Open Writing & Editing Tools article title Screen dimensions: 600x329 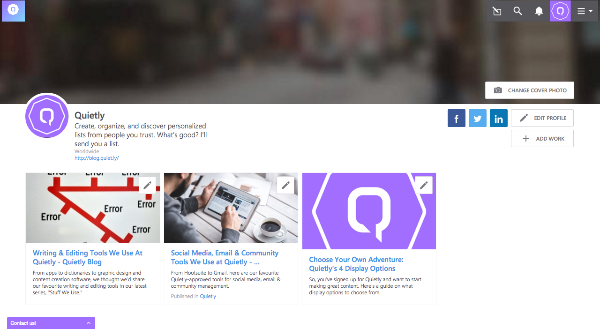88,257
